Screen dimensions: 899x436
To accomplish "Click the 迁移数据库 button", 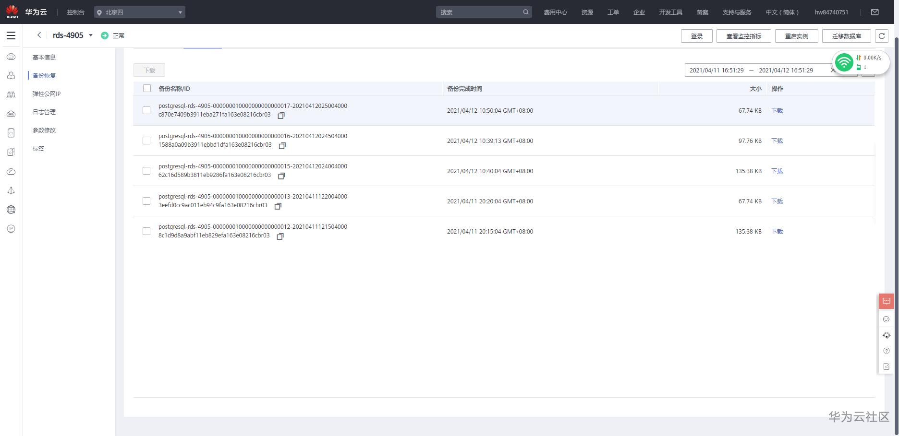I will click(x=847, y=36).
